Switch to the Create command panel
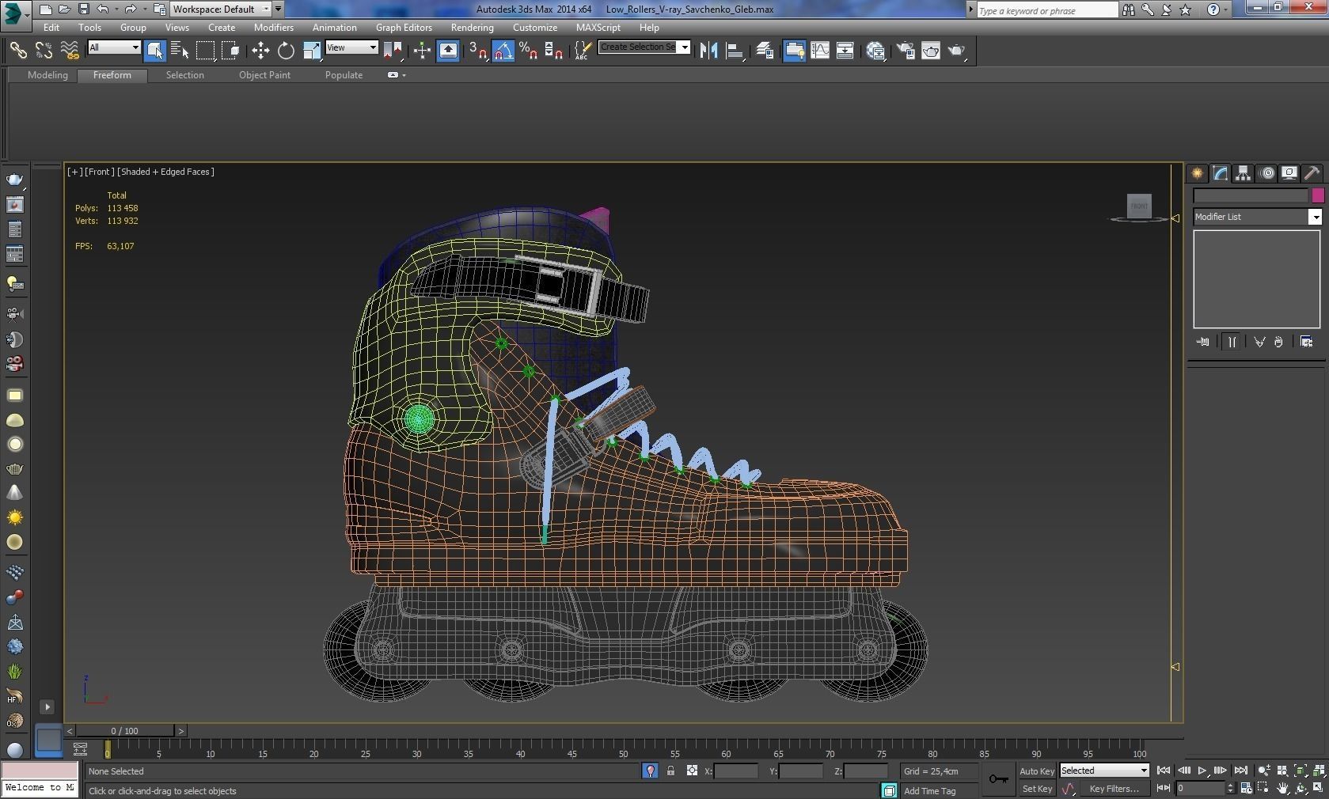This screenshot has width=1329, height=799. point(1198,173)
